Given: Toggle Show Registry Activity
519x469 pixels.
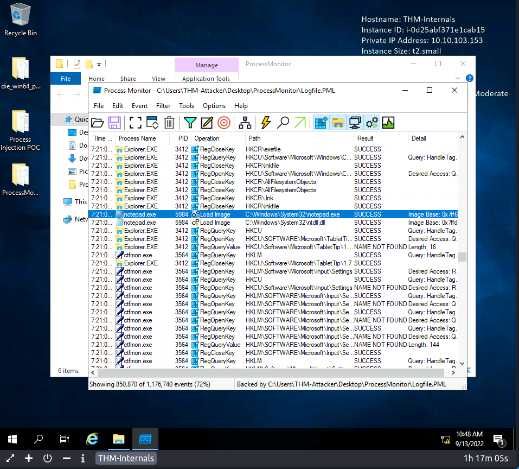Looking at the screenshot, I should [321, 123].
